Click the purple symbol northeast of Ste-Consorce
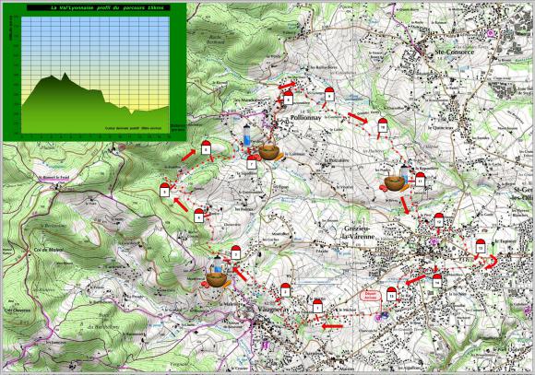 [x=491, y=33]
